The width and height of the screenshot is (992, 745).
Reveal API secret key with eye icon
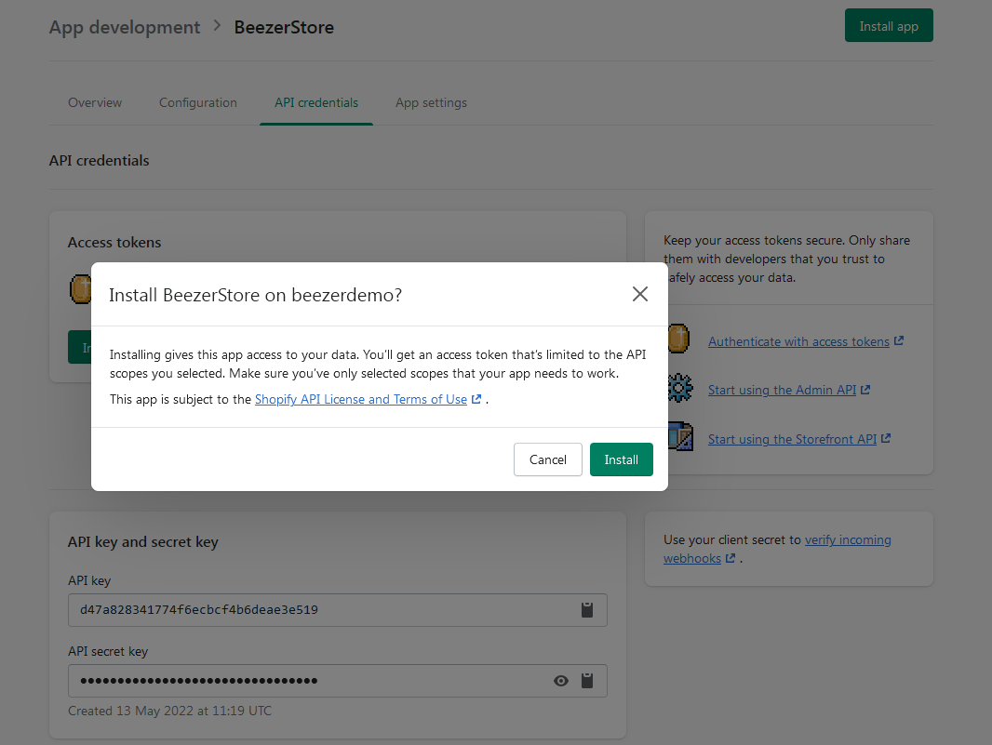tap(561, 681)
